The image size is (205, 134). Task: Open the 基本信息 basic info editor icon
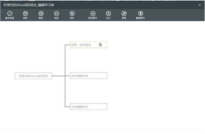click(x=10, y=13)
